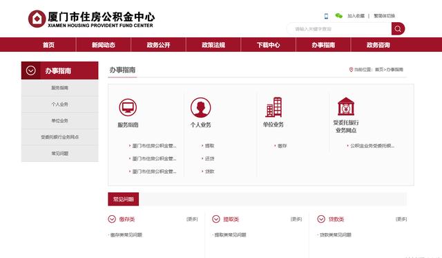Open 缴存 under 单位业务
The height and width of the screenshot is (258, 442).
pyautogui.click(x=282, y=146)
